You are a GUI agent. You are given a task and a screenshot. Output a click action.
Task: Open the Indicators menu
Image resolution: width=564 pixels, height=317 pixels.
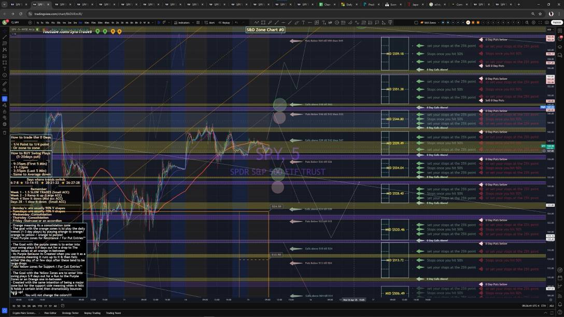click(182, 22)
